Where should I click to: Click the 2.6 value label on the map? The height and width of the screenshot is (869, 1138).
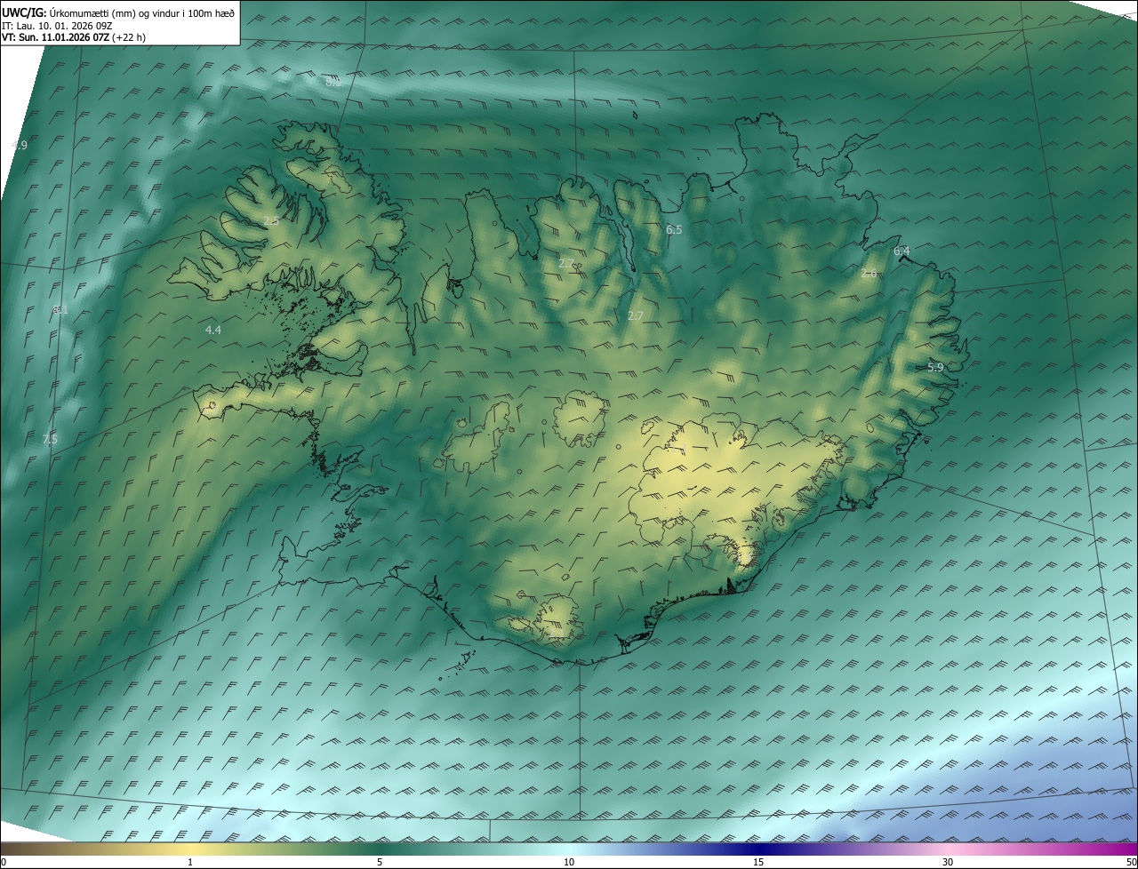(x=869, y=274)
